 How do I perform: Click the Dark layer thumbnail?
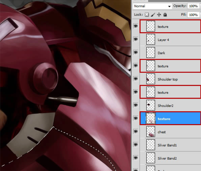pos(151,52)
